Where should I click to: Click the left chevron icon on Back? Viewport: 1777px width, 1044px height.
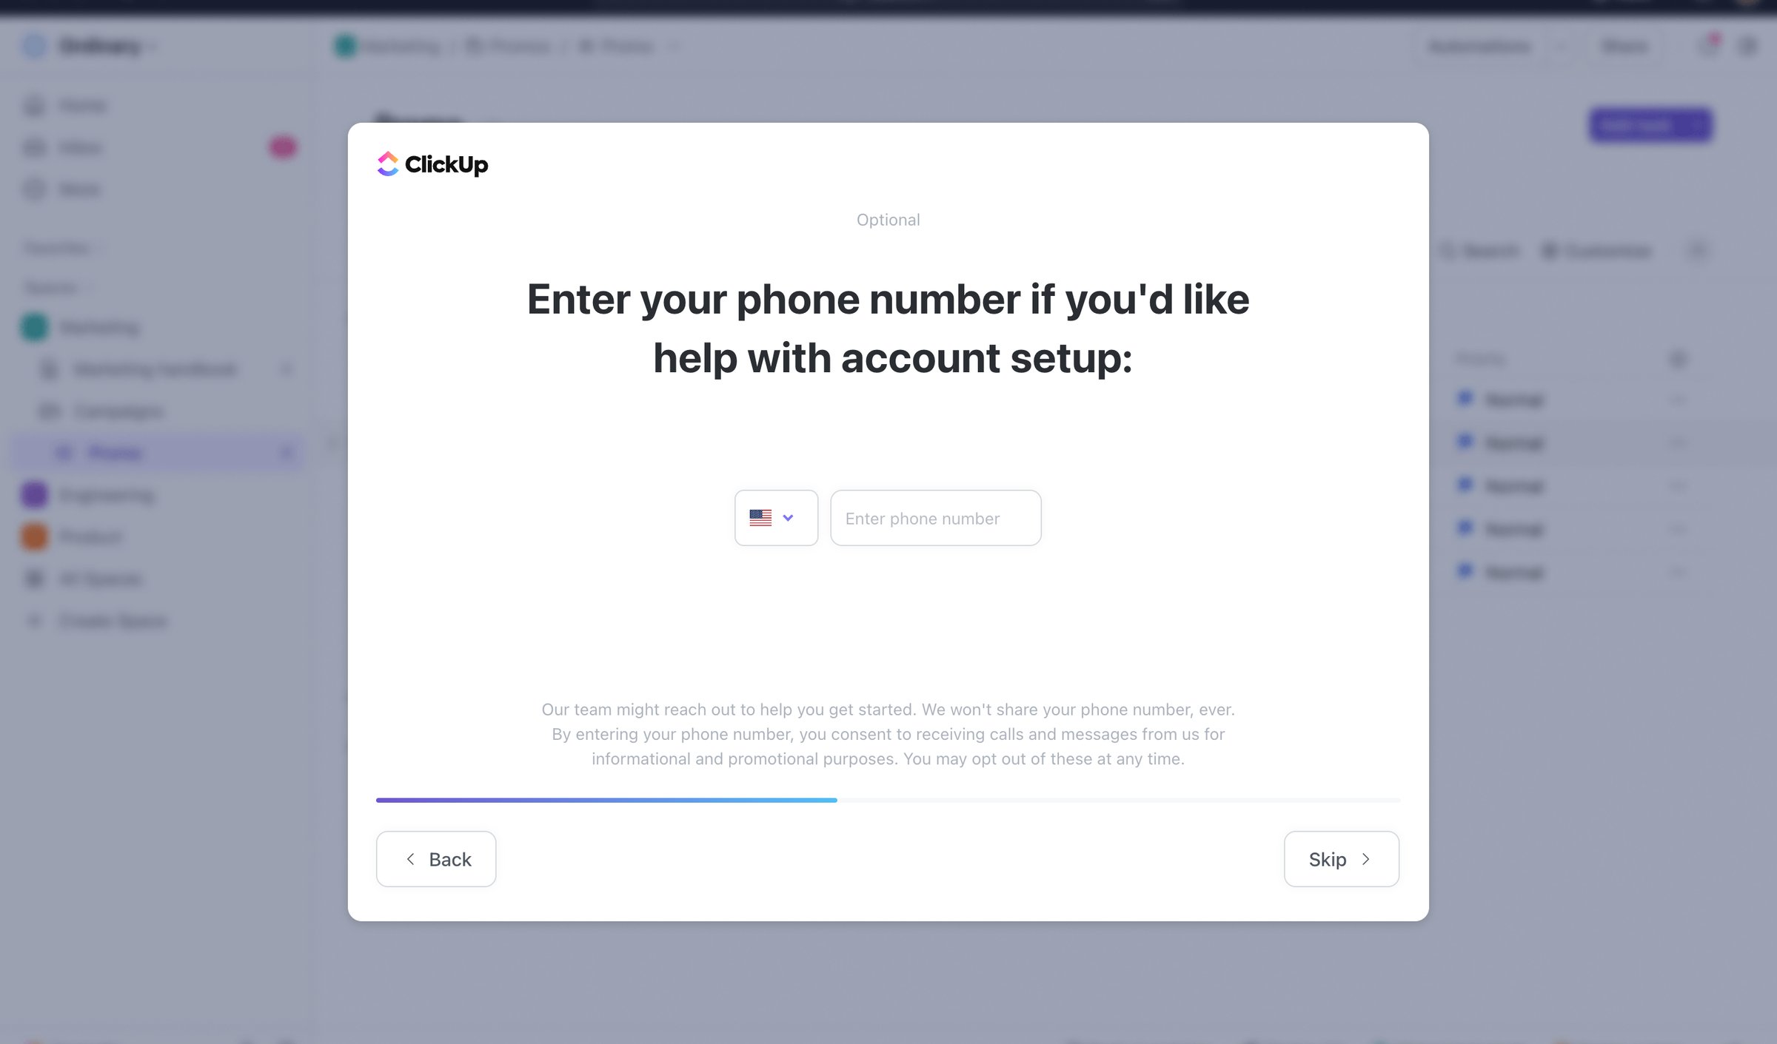pos(410,859)
